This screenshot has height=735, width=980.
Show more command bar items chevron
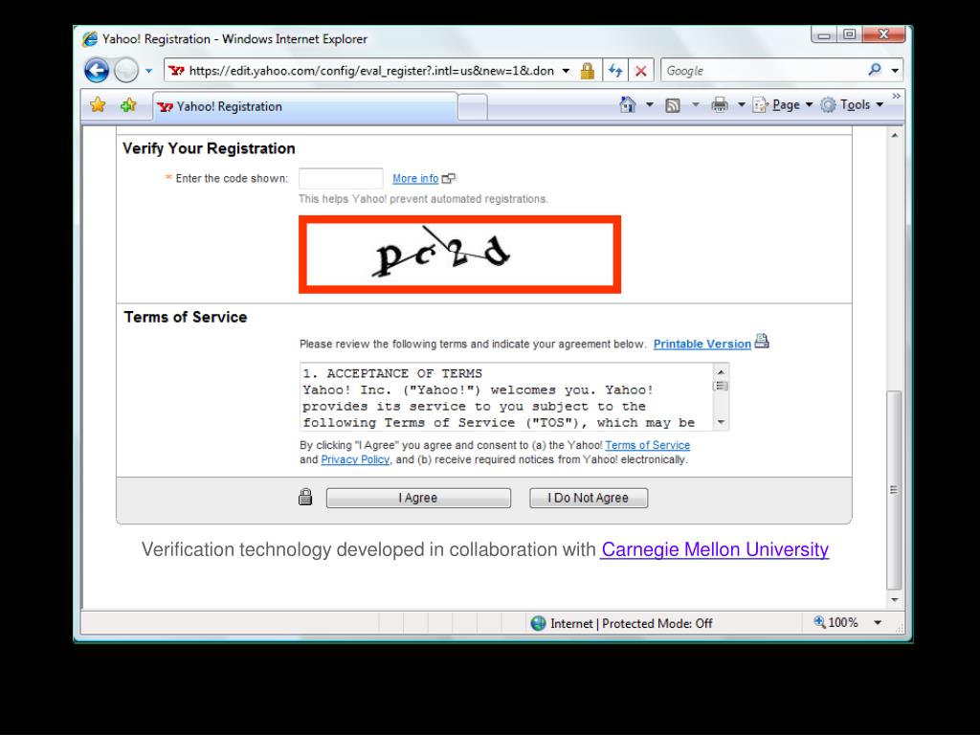click(896, 96)
